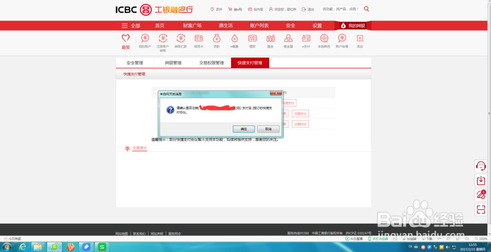This screenshot has height=252, width=491.
Task: Click 今日特卖 in status bar
Action: point(12,239)
